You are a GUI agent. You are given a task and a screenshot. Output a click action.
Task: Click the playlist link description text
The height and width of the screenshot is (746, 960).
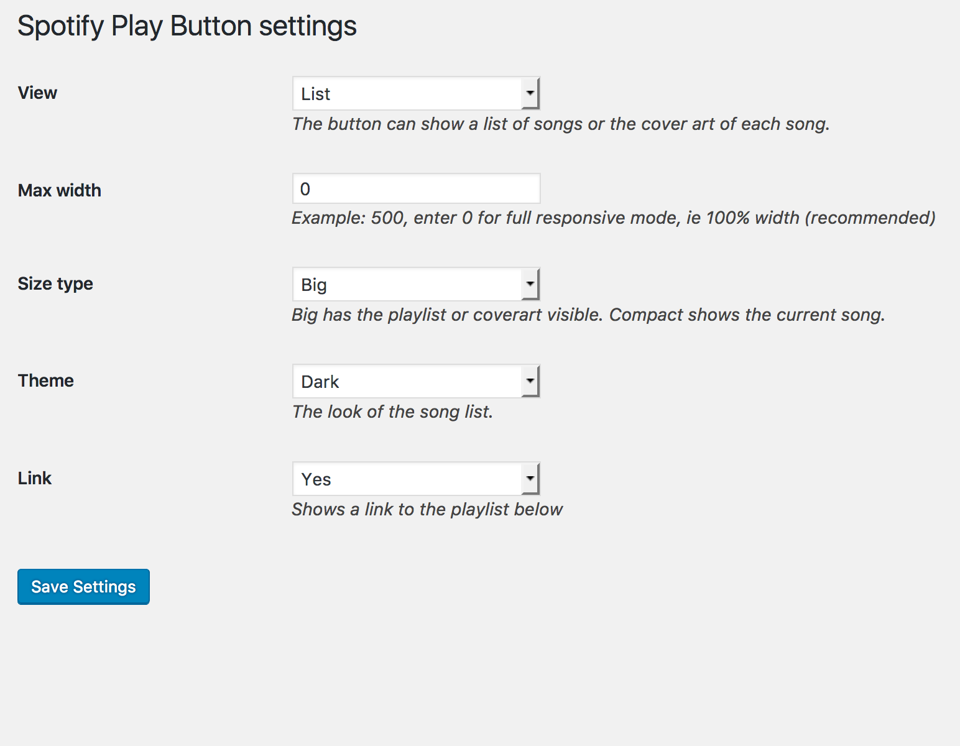click(x=427, y=510)
